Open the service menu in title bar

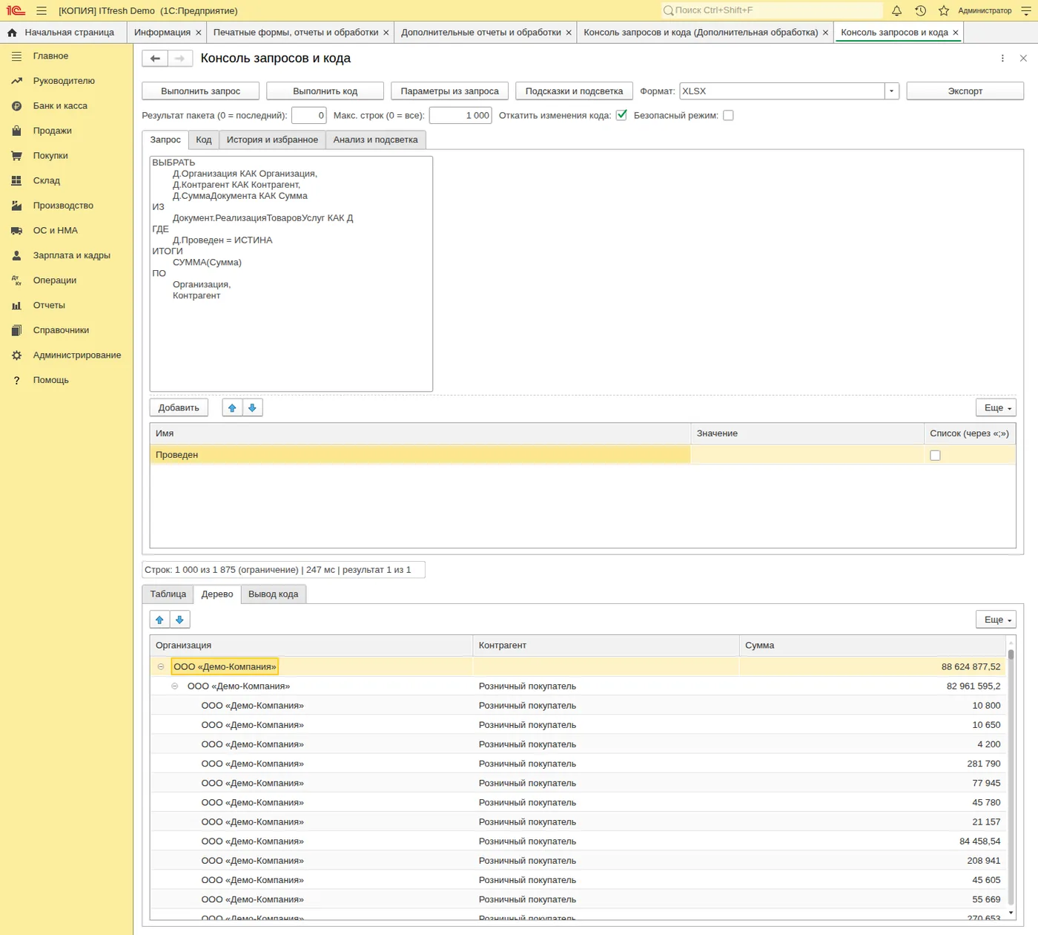1027,10
